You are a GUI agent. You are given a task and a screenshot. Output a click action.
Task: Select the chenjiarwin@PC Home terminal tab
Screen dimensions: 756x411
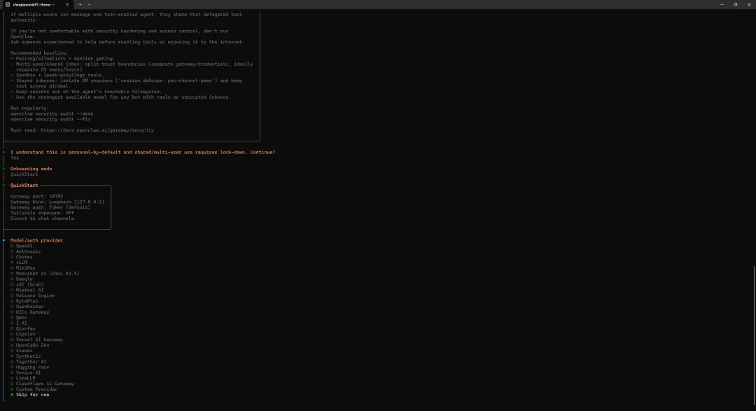[x=38, y=4]
